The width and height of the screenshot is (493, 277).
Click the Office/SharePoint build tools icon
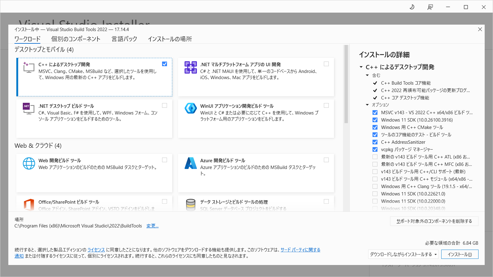29,204
